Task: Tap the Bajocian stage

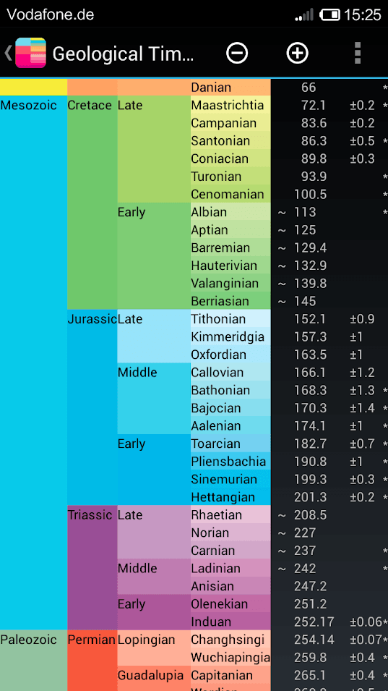Action: [x=230, y=407]
